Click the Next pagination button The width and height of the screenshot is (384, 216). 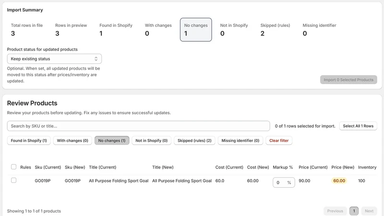click(369, 211)
